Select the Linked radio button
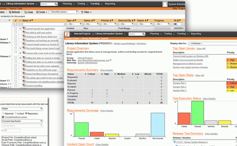Screen dimensions: 237x146 (x=16, y=113)
